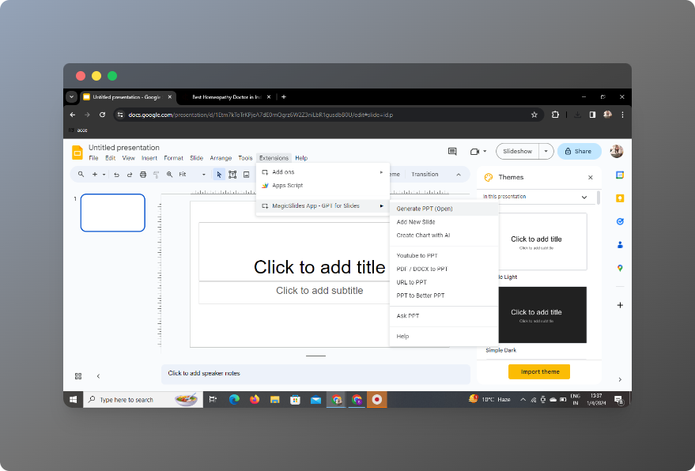Click the undo icon in toolbar
The height and width of the screenshot is (471, 695).
116,175
